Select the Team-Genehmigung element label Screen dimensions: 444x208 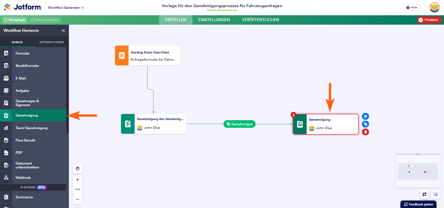click(x=32, y=128)
